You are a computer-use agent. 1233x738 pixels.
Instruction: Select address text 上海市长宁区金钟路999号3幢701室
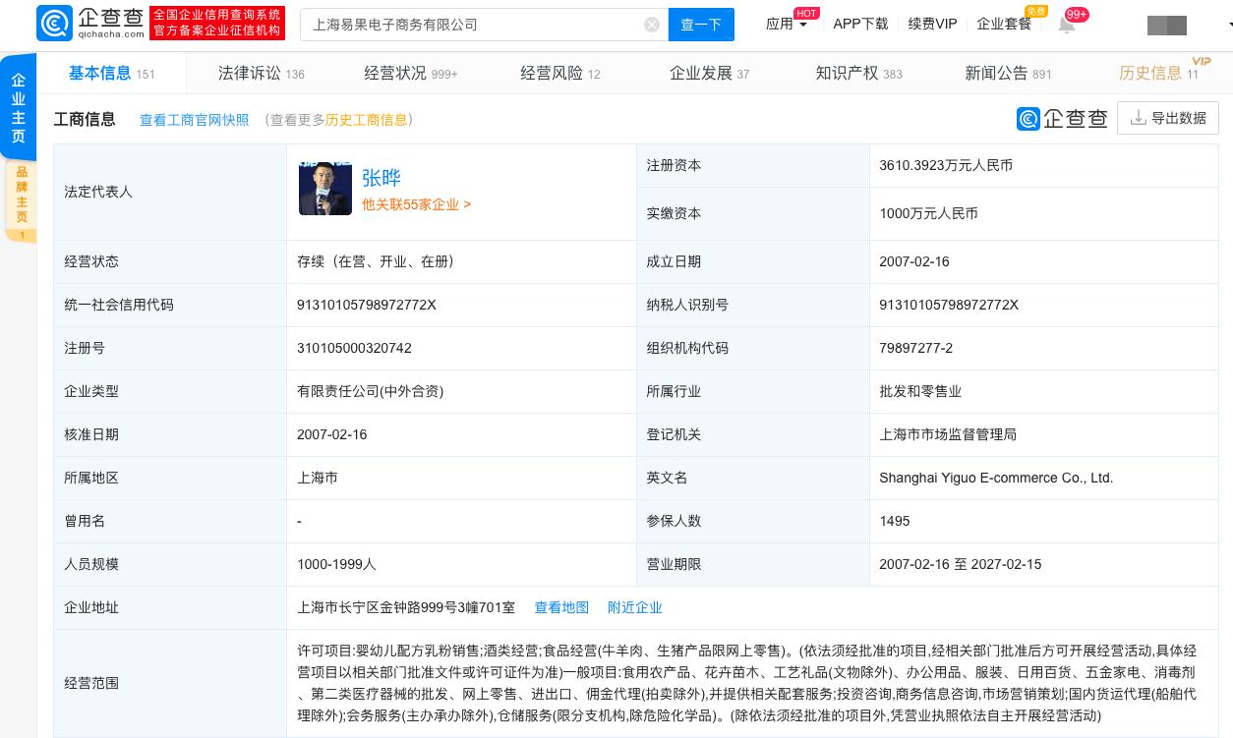click(406, 607)
